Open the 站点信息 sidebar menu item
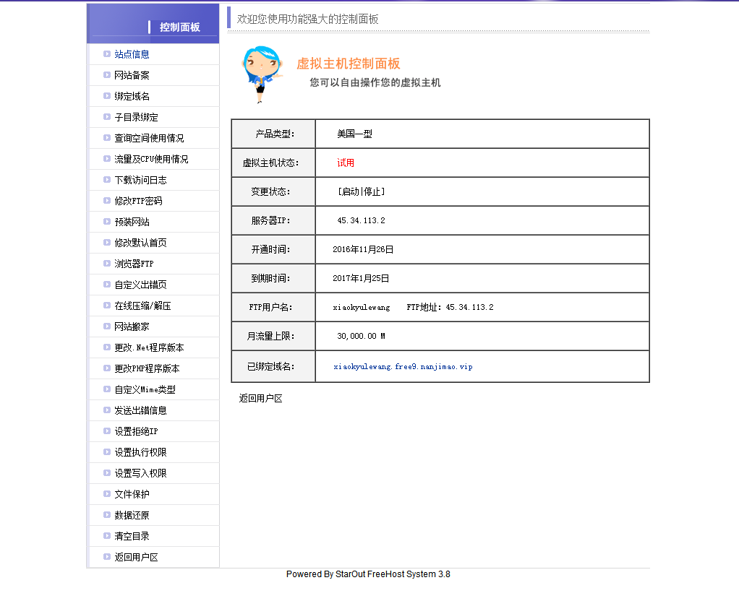 tap(132, 54)
